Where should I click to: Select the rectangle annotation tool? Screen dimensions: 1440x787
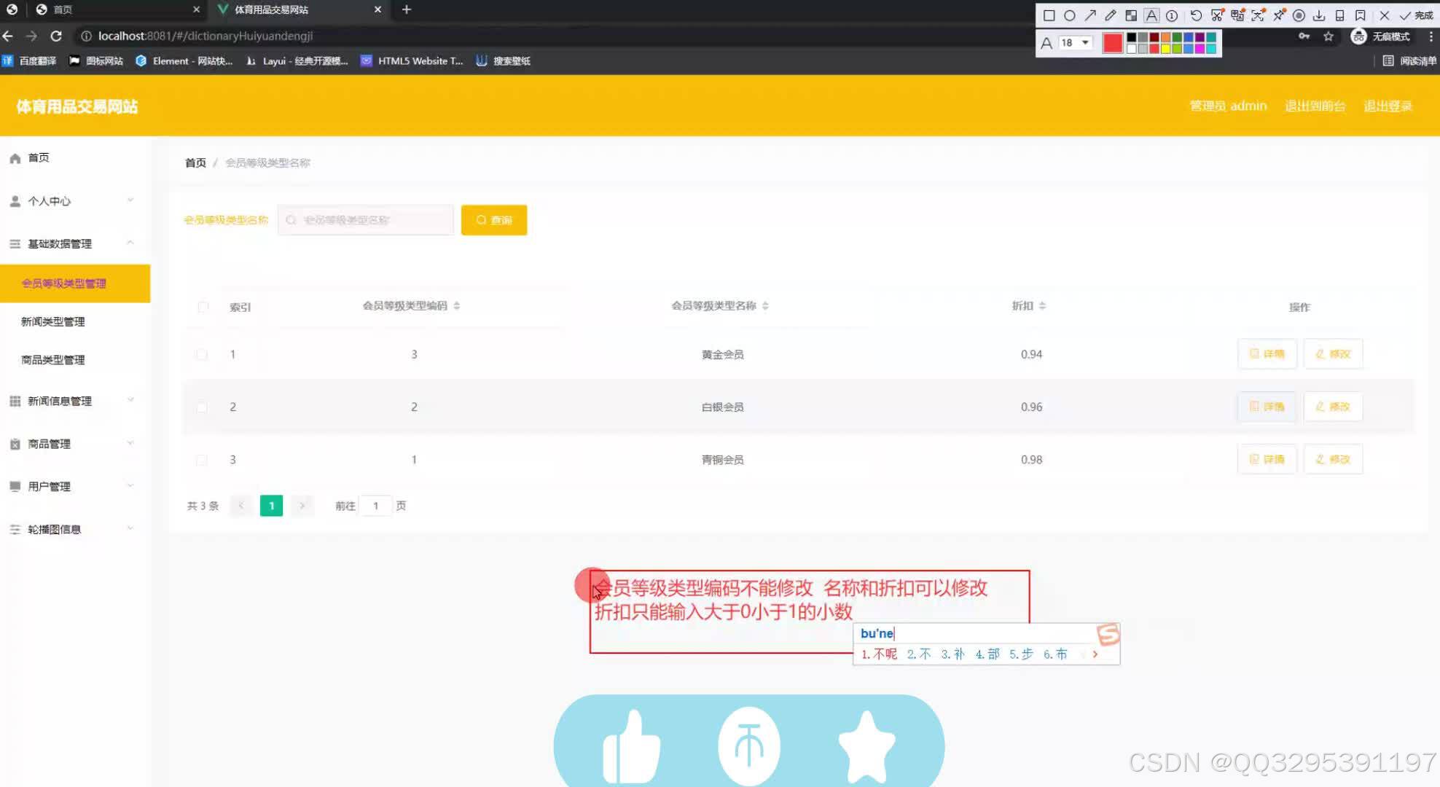1049,15
